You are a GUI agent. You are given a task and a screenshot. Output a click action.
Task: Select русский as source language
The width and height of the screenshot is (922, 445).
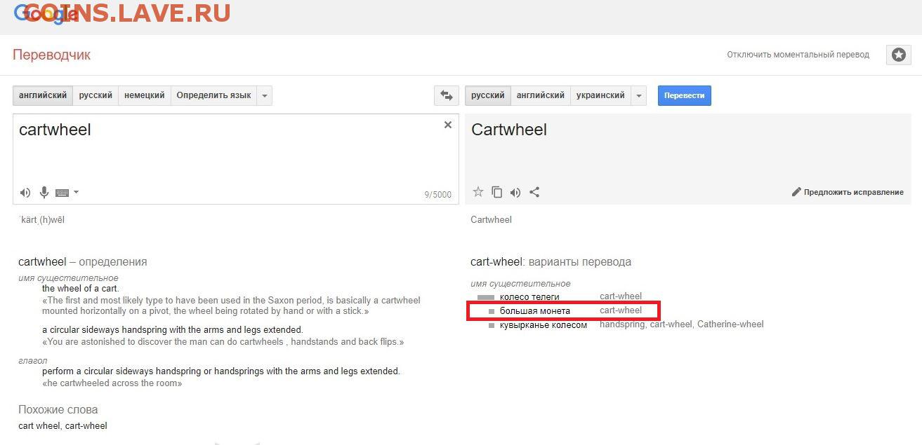pos(96,95)
